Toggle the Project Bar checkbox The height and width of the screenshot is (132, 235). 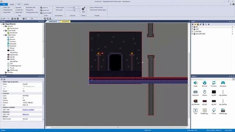pos(2,12)
